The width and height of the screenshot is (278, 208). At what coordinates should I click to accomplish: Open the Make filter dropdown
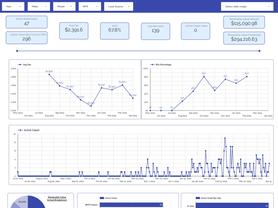[39, 7]
